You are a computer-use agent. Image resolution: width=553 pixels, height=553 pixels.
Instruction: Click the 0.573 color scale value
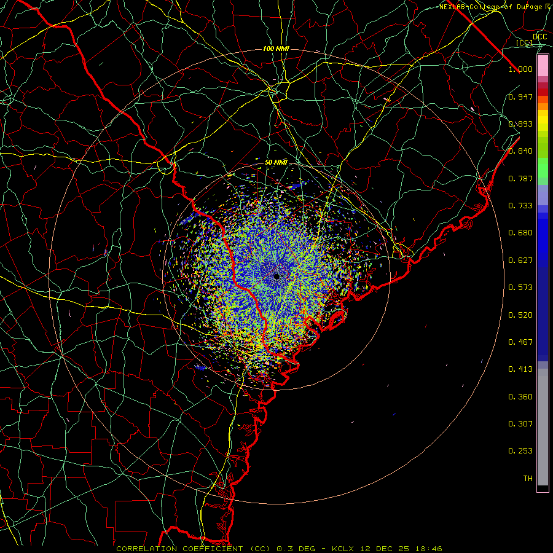520,288
